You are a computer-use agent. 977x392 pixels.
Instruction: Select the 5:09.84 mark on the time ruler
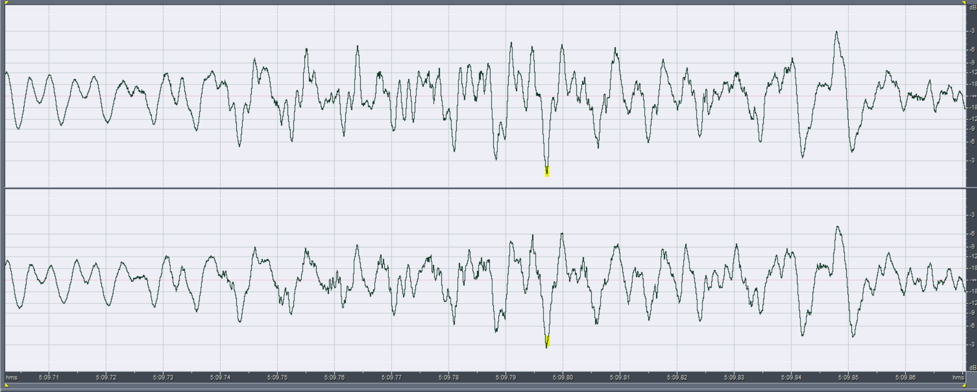(791, 377)
